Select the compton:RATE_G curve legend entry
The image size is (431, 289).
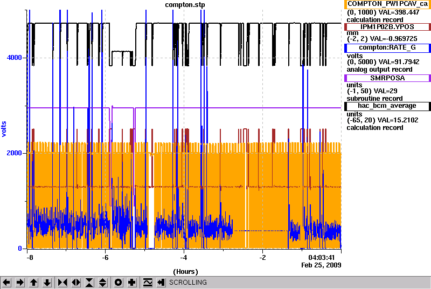coord(387,47)
